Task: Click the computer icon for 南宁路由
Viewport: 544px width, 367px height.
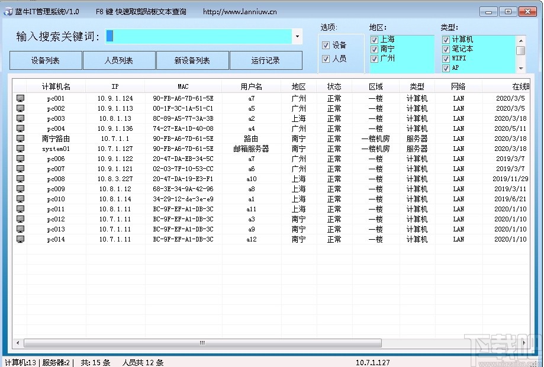Action: click(20, 139)
